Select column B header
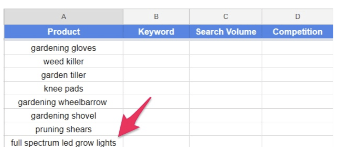The height and width of the screenshot is (154, 339). pyautogui.click(x=156, y=17)
